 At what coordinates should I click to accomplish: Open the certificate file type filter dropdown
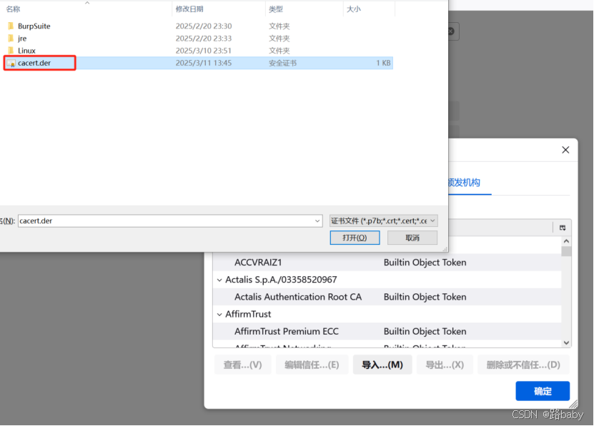point(383,221)
